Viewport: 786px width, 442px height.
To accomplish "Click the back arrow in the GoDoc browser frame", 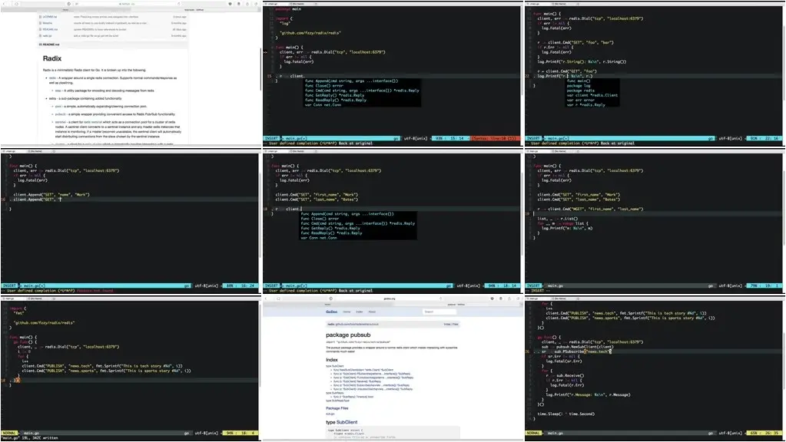I will (x=267, y=299).
